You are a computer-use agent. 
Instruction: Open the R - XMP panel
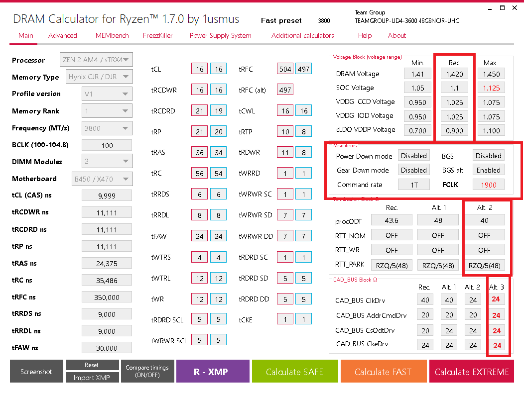(213, 371)
